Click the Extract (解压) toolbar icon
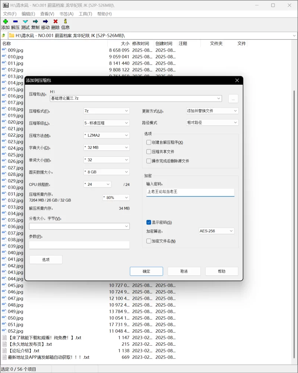Image resolution: width=298 pixels, height=373 pixels. [x=15, y=22]
